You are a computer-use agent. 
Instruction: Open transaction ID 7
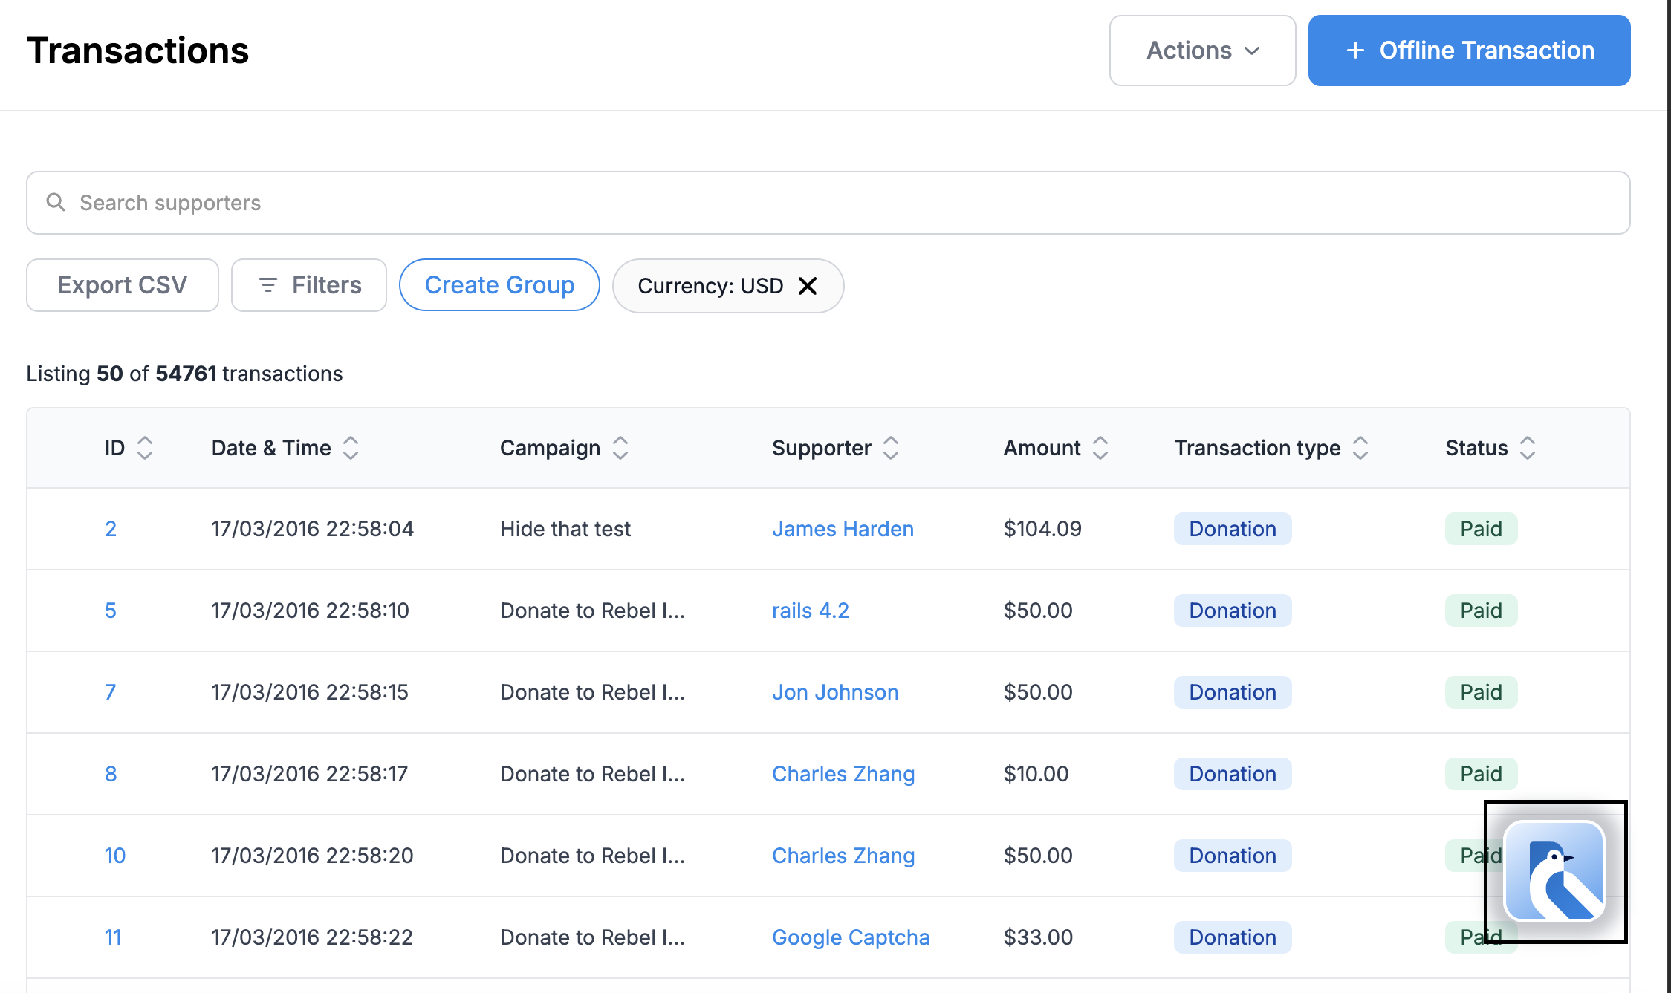(x=111, y=692)
